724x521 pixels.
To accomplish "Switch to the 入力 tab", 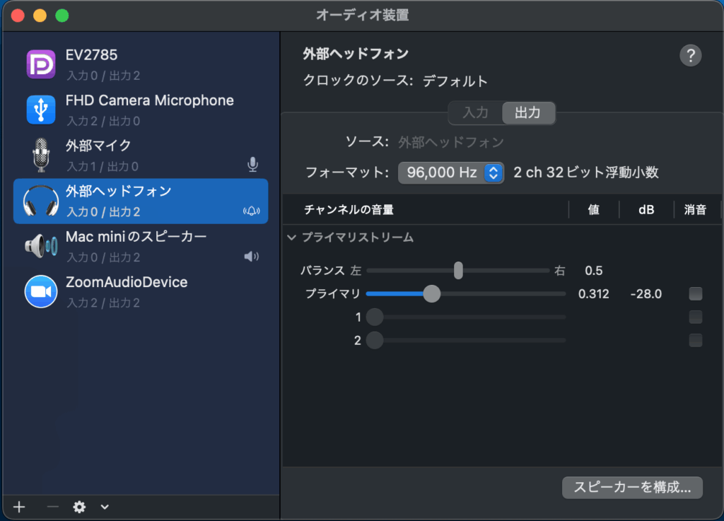I will click(475, 113).
